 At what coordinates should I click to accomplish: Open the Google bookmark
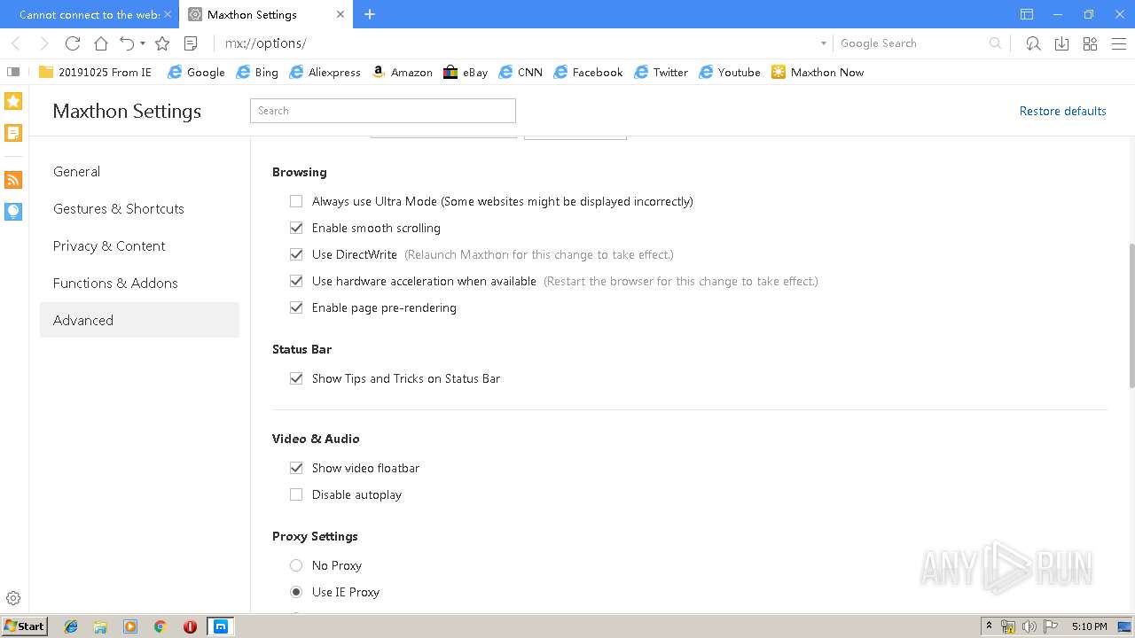pyautogui.click(x=196, y=72)
